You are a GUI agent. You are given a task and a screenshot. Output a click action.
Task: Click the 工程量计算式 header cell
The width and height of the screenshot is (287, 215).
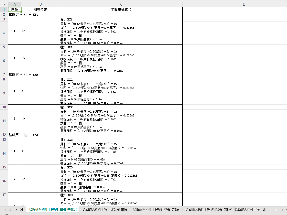(x=121, y=10)
